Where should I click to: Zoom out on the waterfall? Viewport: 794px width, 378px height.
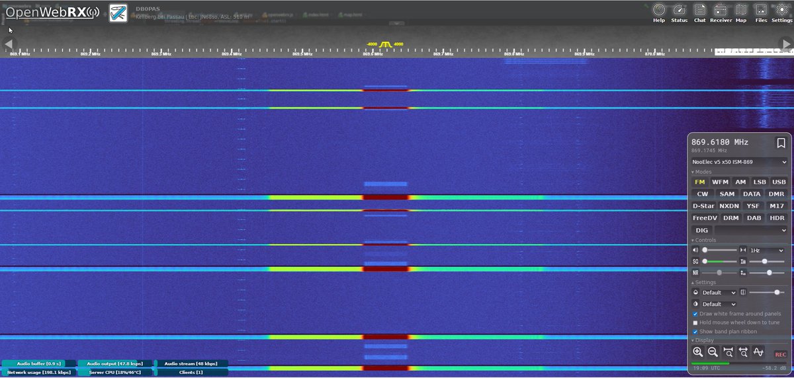713,352
